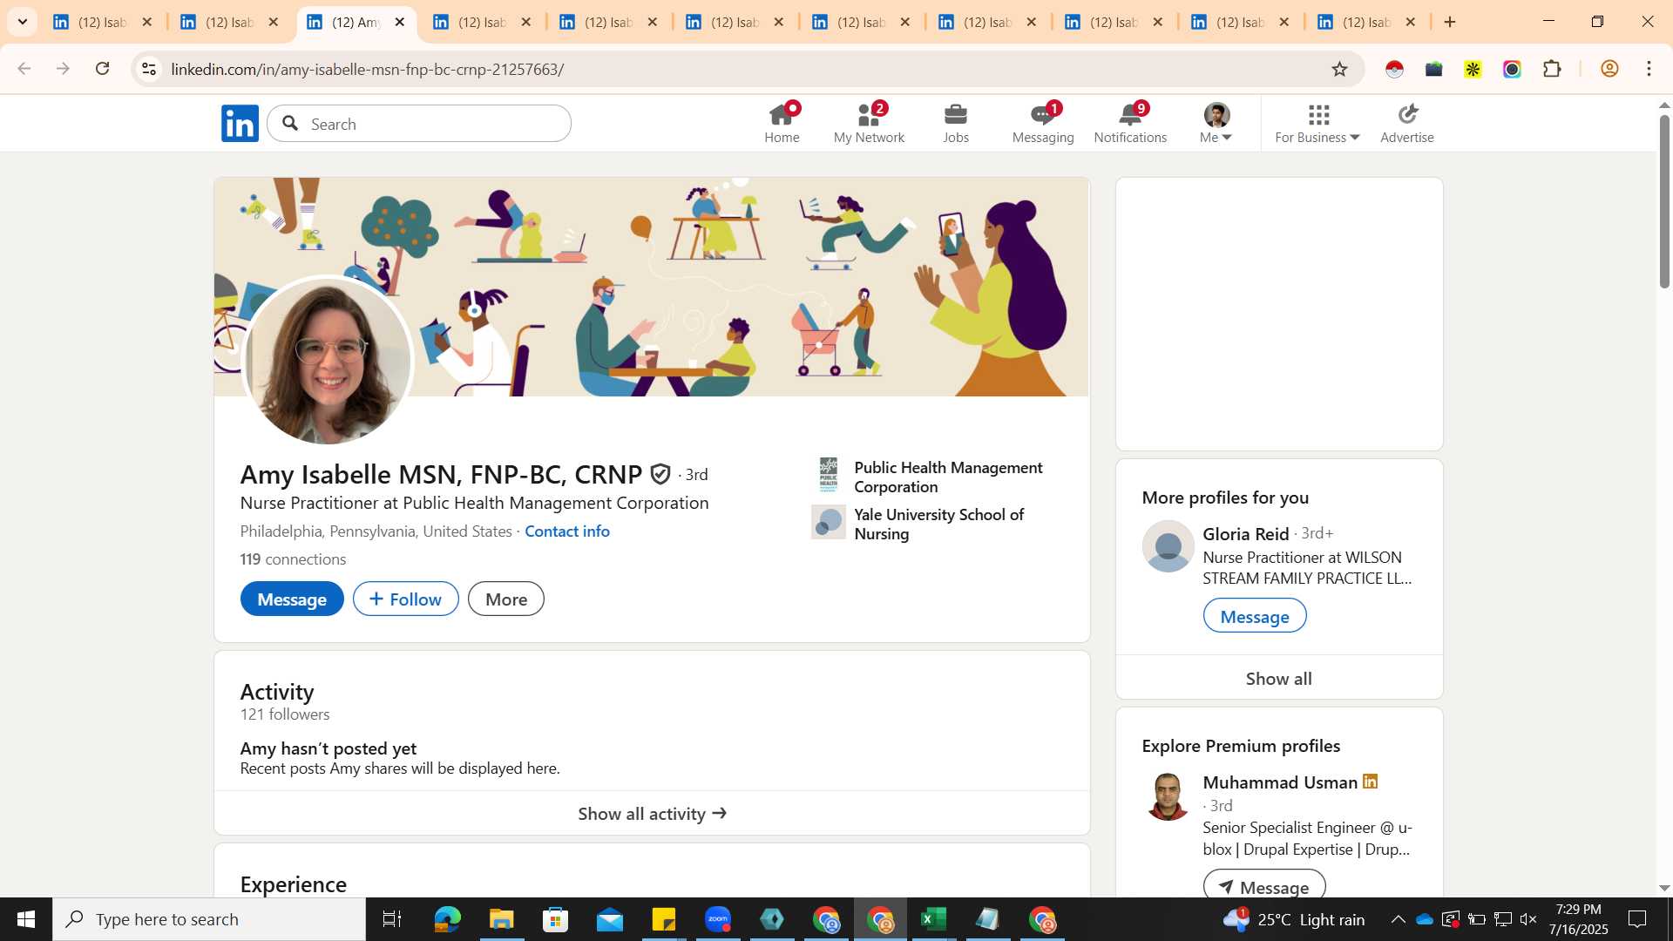Image resolution: width=1673 pixels, height=941 pixels.
Task: Message Muhammad Usman
Action: coord(1264,885)
